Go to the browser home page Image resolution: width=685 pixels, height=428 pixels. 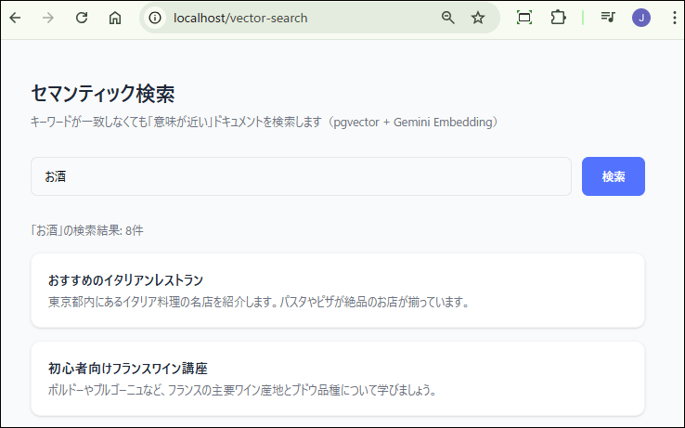point(115,18)
